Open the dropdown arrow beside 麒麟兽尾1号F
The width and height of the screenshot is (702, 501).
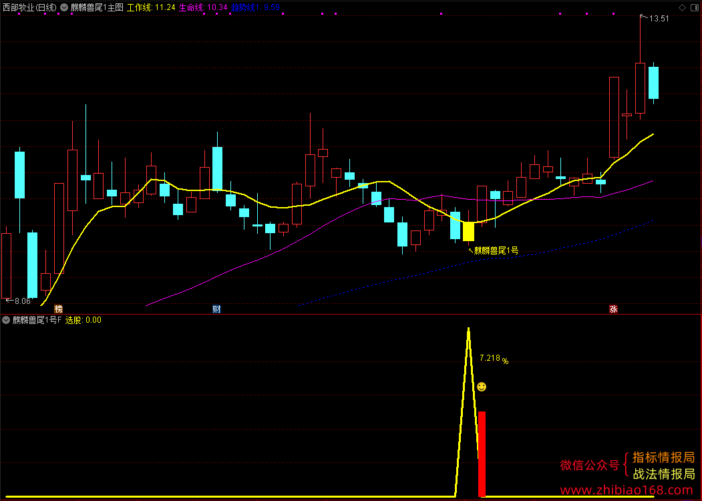[6, 320]
